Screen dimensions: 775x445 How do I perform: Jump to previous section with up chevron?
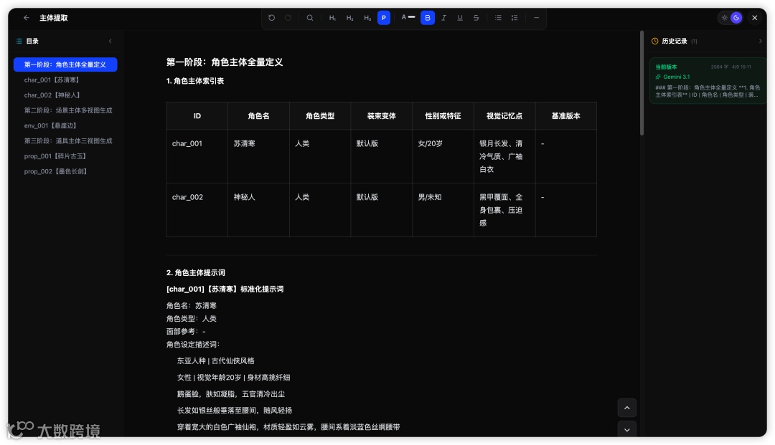(x=626, y=408)
